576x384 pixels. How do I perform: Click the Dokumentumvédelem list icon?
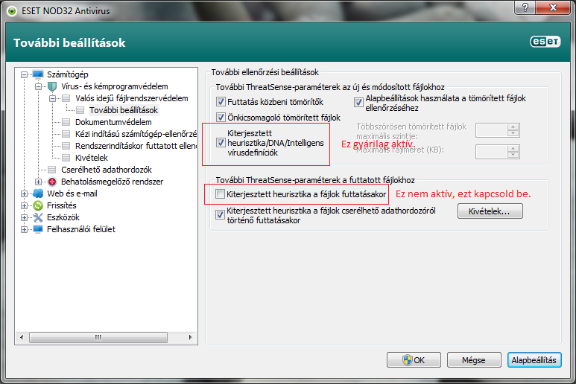[x=66, y=122]
